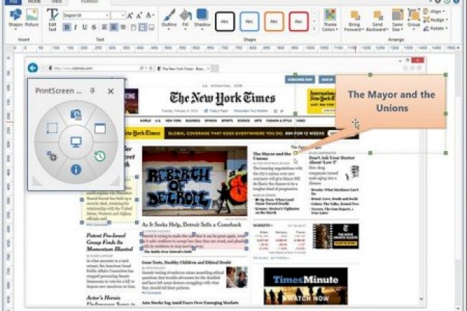This screenshot has width=467, height=311.
Task: Open Bring Forward options
Action: (353, 21)
